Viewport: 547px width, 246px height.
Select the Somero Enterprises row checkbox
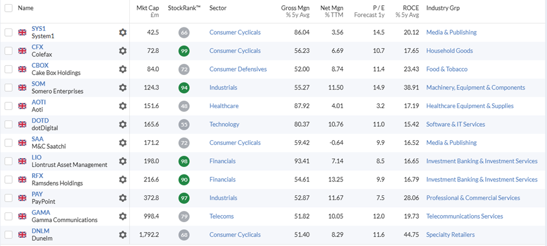click(8, 87)
